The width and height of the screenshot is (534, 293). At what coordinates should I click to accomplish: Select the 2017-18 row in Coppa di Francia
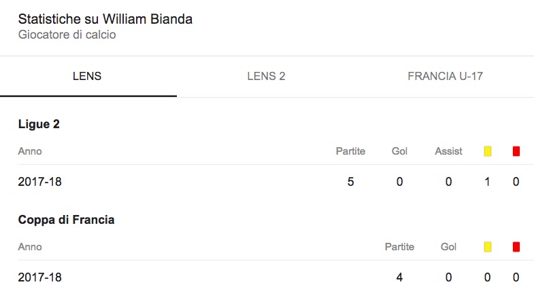coord(44,277)
